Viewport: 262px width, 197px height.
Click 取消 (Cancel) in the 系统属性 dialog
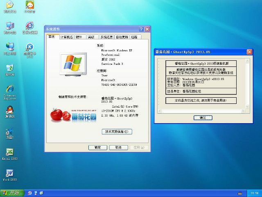(x=118, y=147)
